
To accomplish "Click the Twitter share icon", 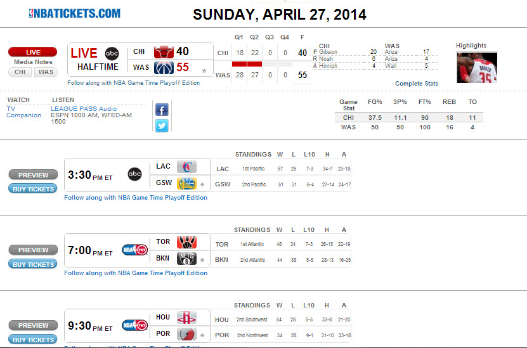I will coord(162,126).
